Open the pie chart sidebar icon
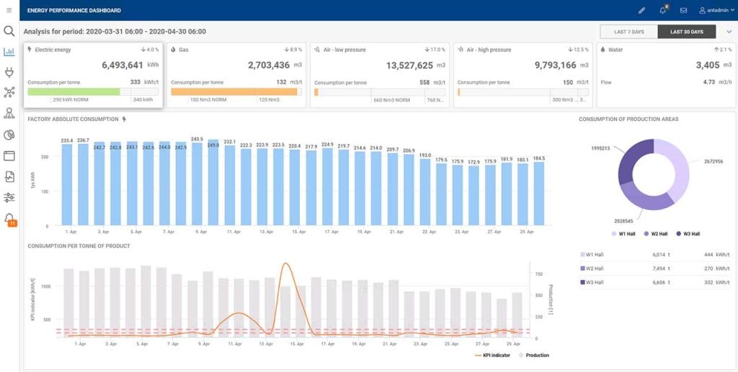The image size is (738, 372). click(x=9, y=135)
